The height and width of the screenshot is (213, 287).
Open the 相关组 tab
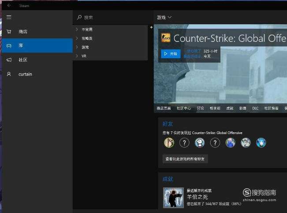coord(215,108)
